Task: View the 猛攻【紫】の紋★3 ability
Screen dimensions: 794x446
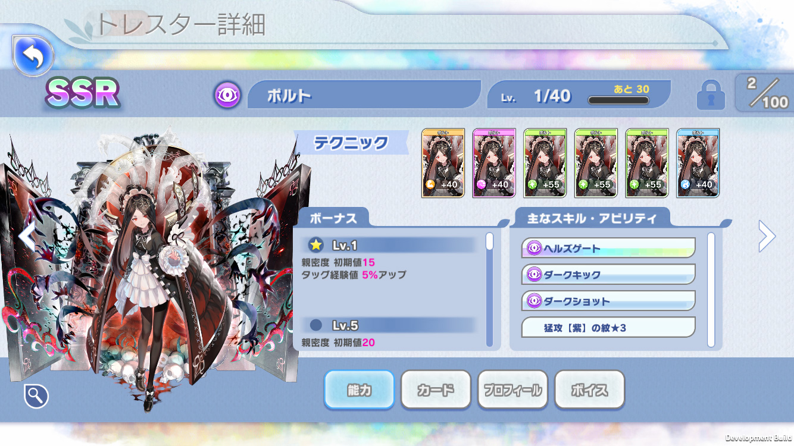Action: [608, 327]
